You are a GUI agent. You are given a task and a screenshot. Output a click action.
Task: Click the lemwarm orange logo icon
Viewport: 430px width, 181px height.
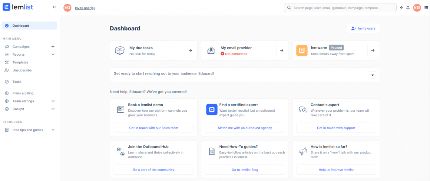(302, 50)
